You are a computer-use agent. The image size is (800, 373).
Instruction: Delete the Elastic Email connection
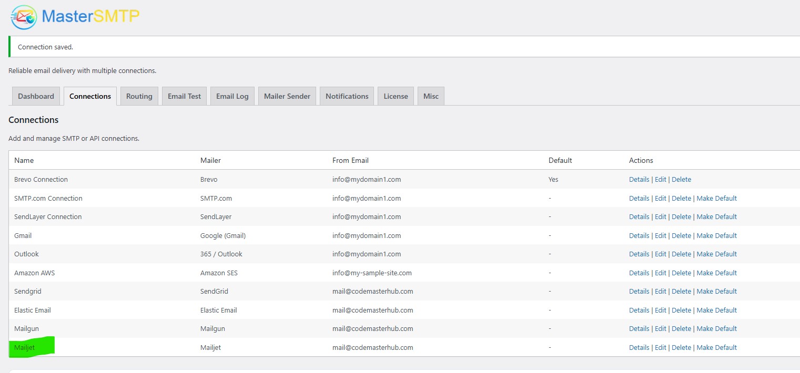(x=681, y=310)
